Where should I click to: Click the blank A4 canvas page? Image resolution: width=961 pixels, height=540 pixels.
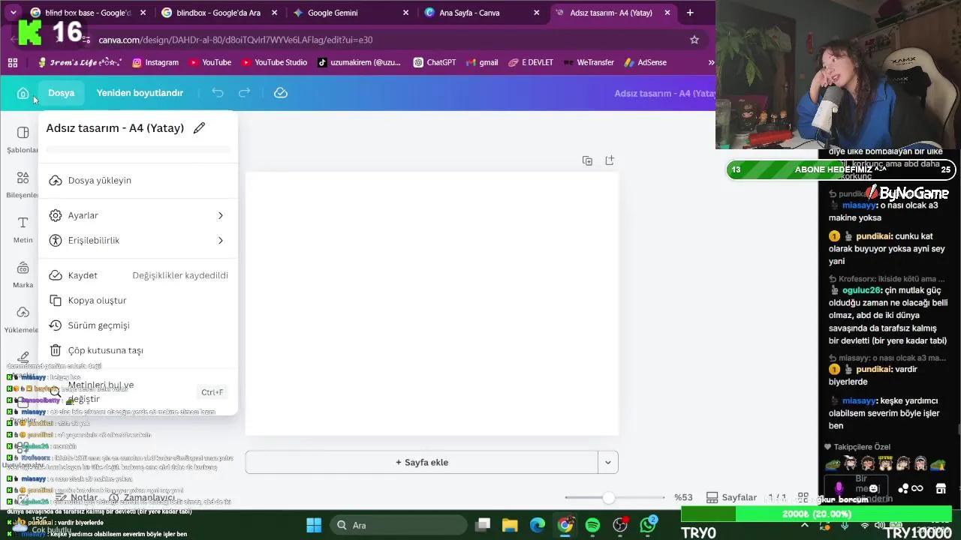point(432,304)
